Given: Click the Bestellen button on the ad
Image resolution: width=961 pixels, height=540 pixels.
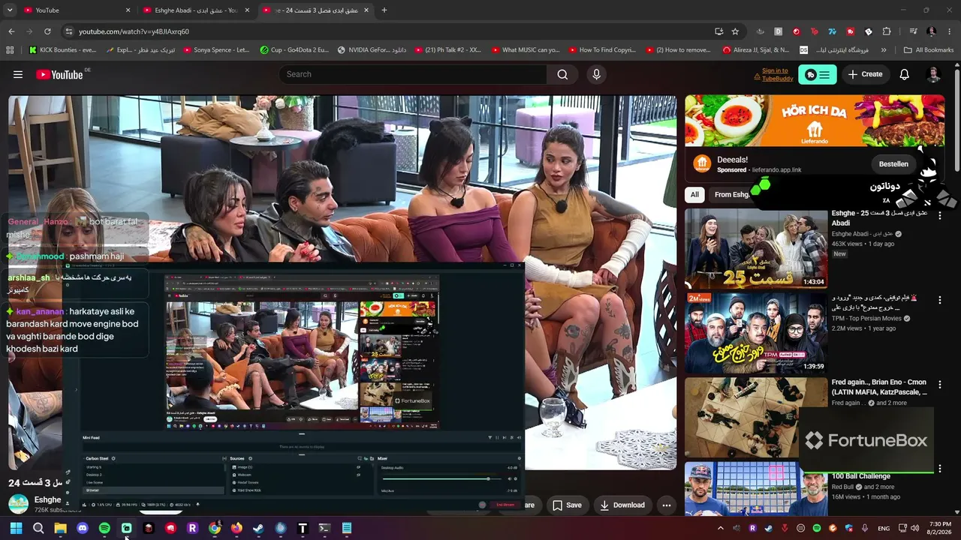Looking at the screenshot, I should coord(893,163).
